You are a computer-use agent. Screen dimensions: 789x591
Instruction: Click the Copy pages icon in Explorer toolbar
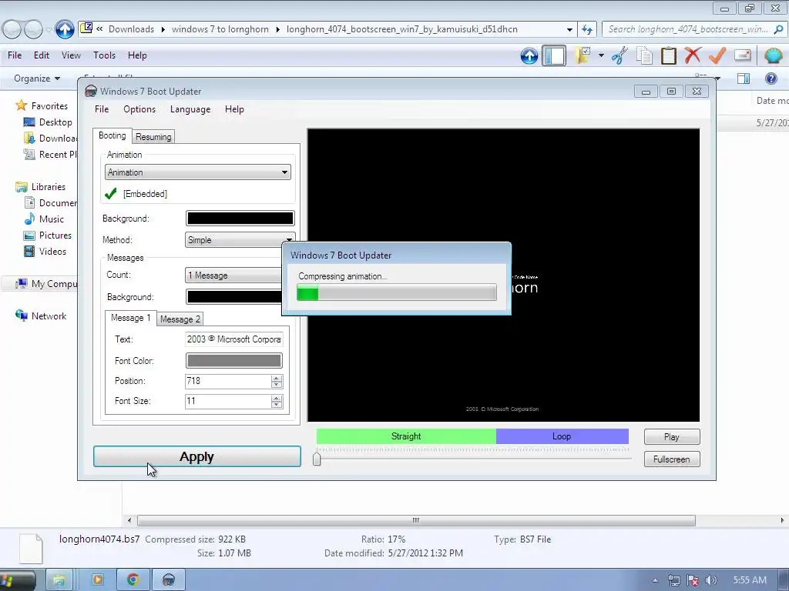(x=644, y=55)
